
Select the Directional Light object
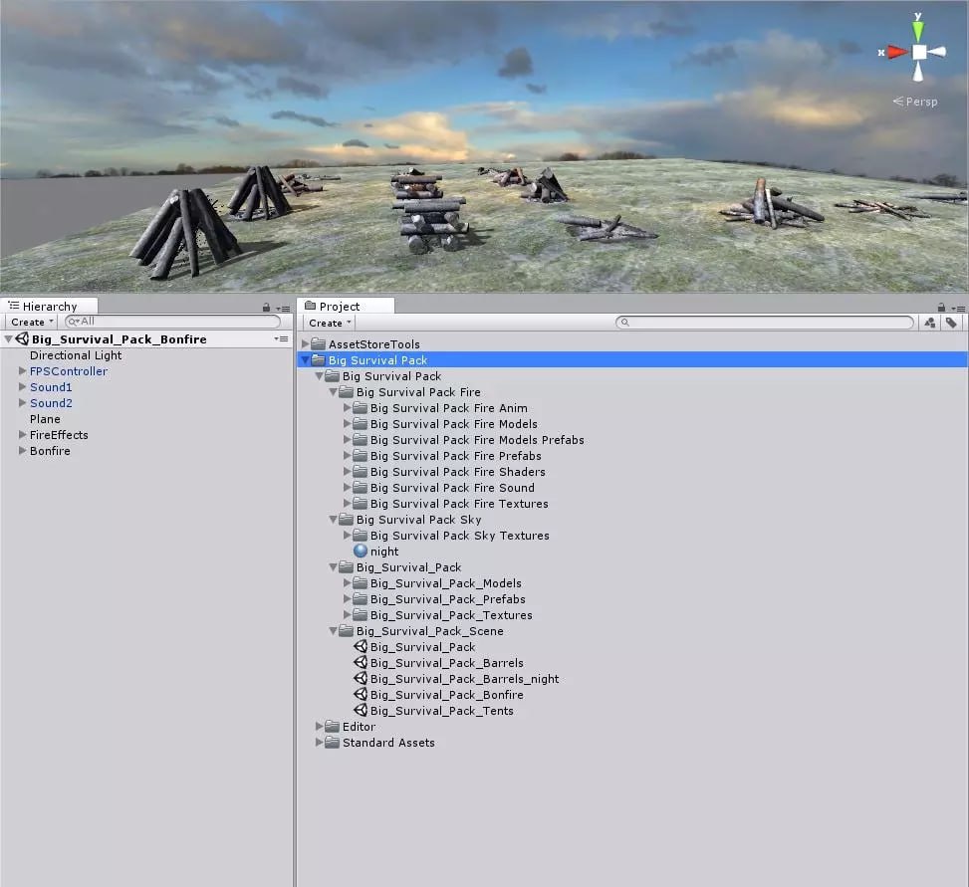76,355
